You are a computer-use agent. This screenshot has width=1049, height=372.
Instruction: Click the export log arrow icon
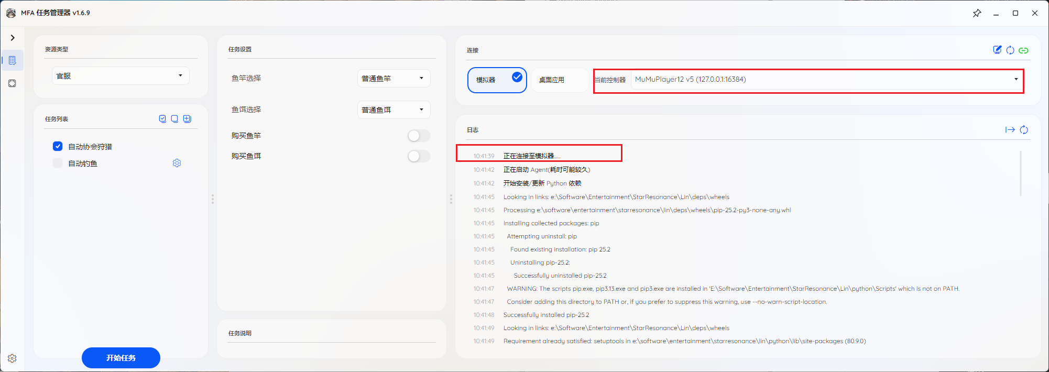(x=1010, y=130)
